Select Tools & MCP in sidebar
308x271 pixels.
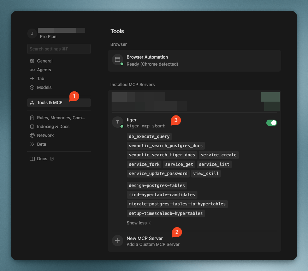click(49, 103)
